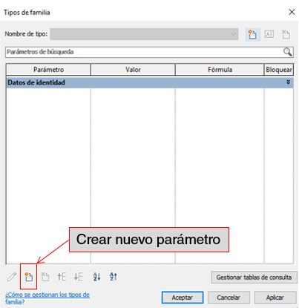299x308 pixels.
Task: Open the Nombre de tipo dropdown
Action: point(144,34)
